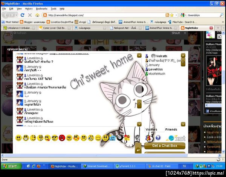Insert the blushing emoticon
This screenshot has width=226, height=177.
[x=76, y=138]
